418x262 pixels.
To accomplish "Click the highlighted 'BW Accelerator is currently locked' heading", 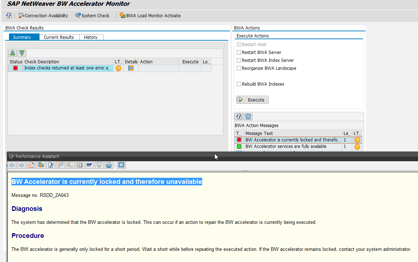I will (x=107, y=182).
